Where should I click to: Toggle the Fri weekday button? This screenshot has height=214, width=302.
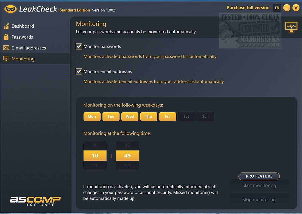point(167,116)
